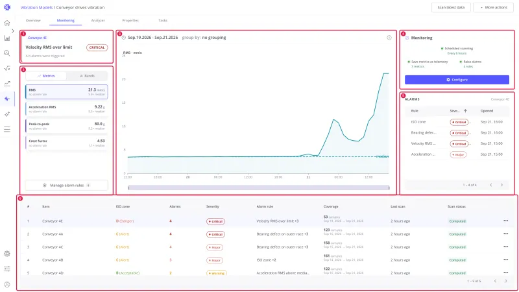Screen dimensions: 519x292
Task: Expand the sidebar with chevron arrow
Action: click(x=13, y=30)
